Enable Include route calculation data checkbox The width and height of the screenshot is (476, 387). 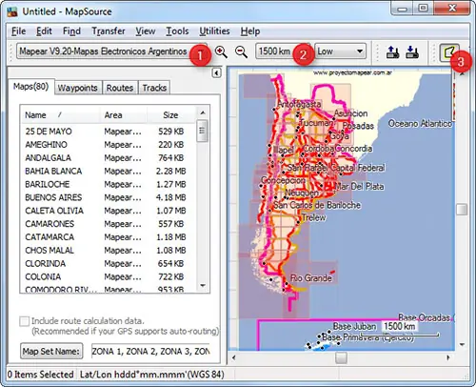pyautogui.click(x=24, y=321)
